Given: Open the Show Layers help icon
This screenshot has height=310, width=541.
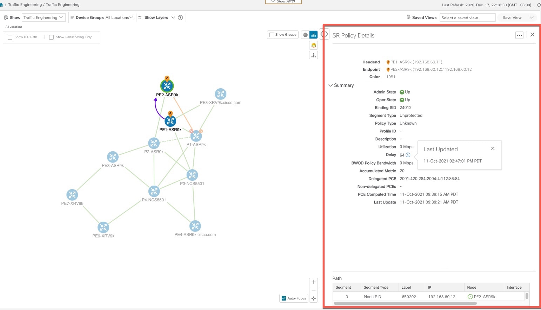Looking at the screenshot, I should click(x=180, y=18).
